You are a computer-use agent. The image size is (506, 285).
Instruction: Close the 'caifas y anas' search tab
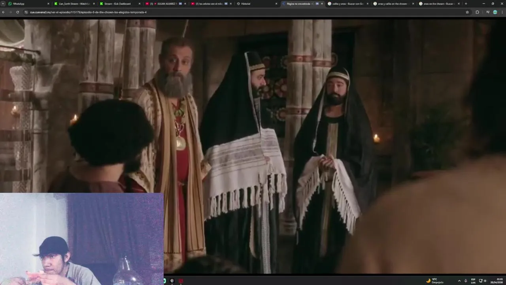click(368, 4)
